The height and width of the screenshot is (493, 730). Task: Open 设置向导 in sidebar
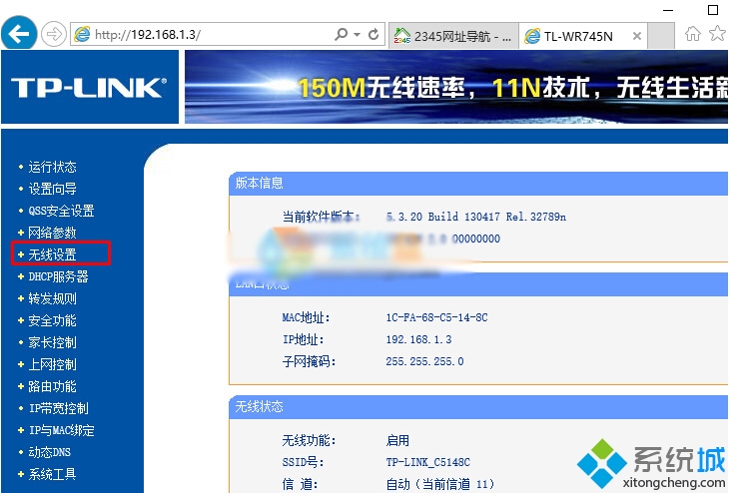click(52, 189)
